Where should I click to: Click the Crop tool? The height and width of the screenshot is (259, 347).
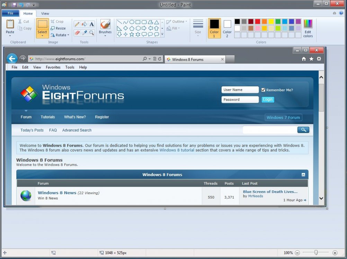tap(57, 21)
